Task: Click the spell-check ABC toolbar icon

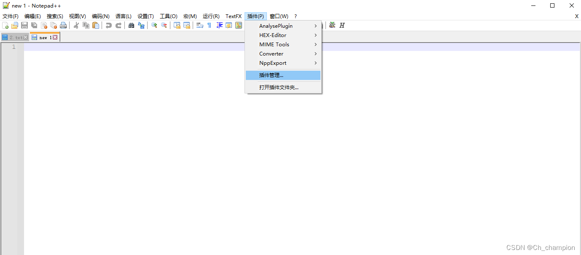Action: 332,25
